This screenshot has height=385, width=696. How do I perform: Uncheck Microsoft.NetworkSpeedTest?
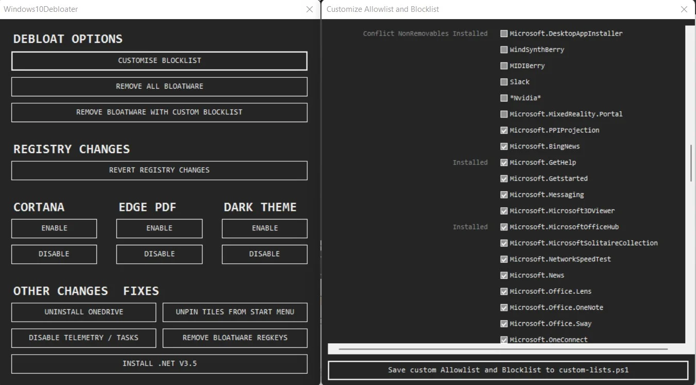504,259
